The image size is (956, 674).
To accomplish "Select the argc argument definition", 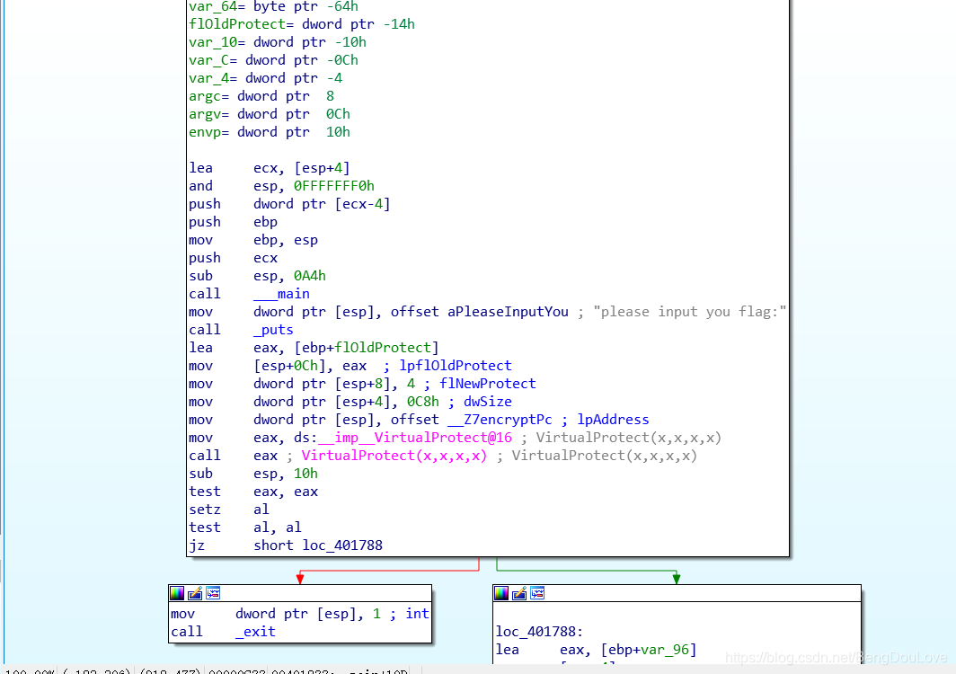I will click(261, 96).
